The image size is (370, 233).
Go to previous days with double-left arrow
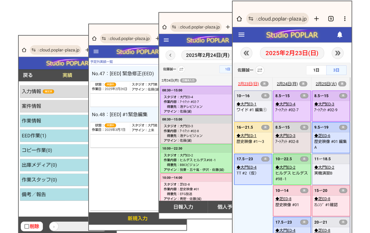point(246,53)
